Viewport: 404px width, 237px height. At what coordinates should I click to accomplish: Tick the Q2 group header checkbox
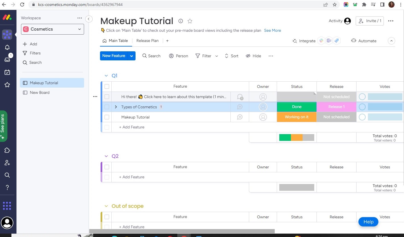(x=107, y=167)
